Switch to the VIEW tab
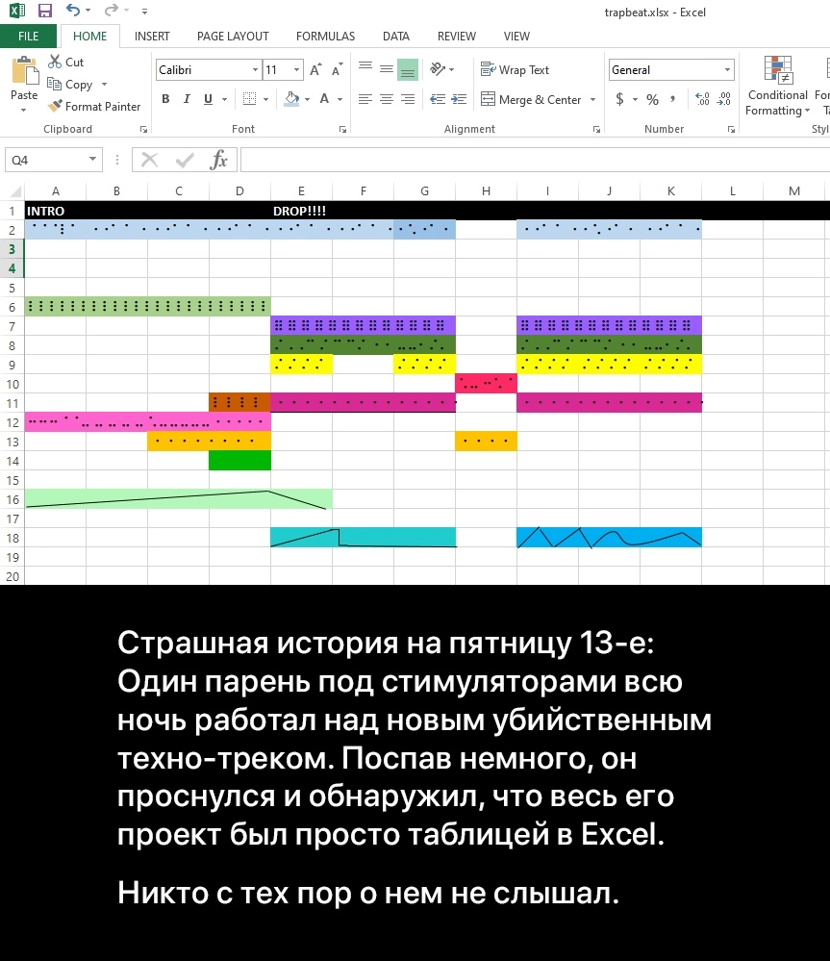The image size is (830, 961). (x=516, y=37)
